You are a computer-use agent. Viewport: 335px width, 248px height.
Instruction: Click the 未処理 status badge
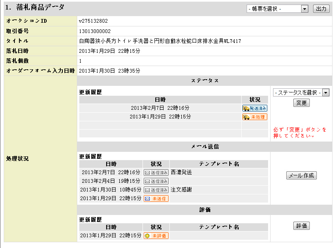pos(254,117)
